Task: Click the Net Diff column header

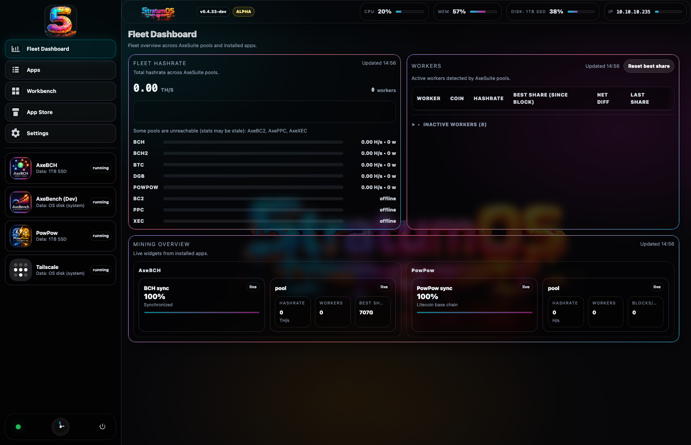Action: click(x=603, y=98)
